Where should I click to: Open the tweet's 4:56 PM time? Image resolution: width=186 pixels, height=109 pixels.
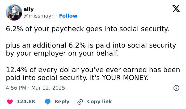coord(16,88)
